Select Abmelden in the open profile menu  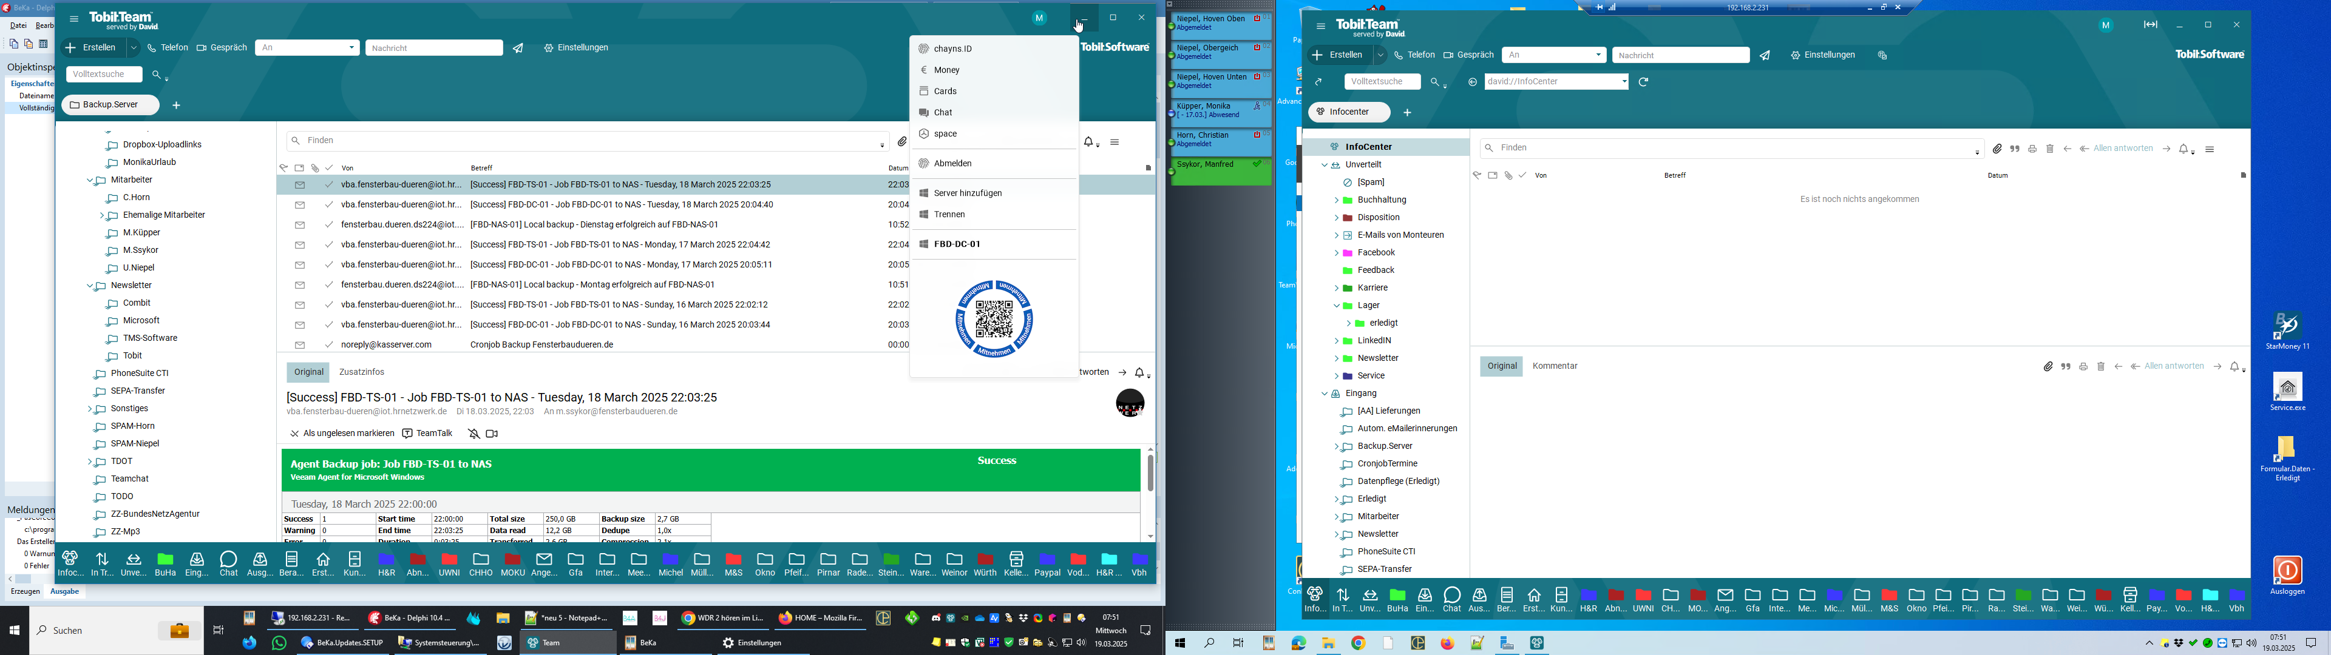tap(954, 164)
